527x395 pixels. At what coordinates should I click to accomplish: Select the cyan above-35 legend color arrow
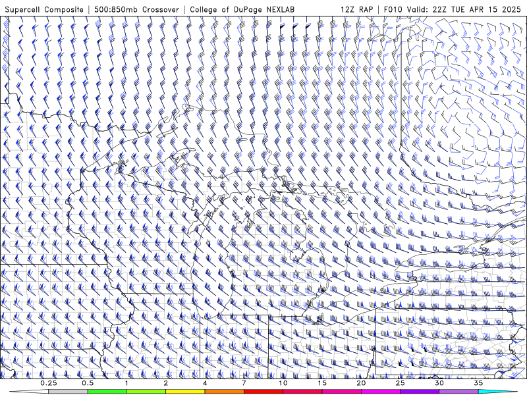click(497, 392)
